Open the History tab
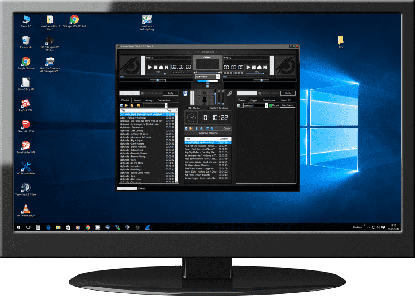This screenshot has height=296, width=415. 149,100
